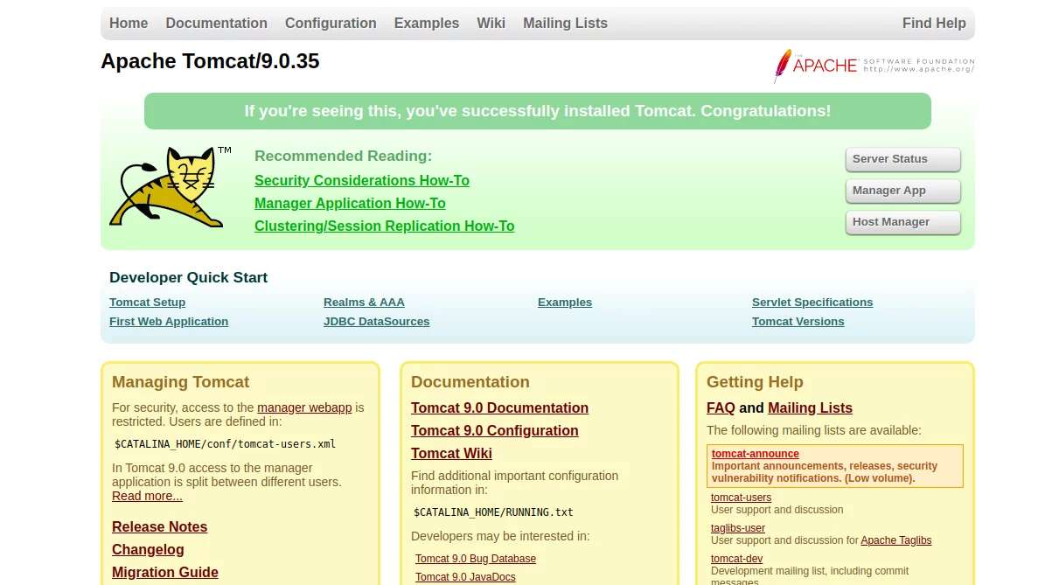Open the JDBC DataSources link
The width and height of the screenshot is (1052, 585).
point(376,322)
